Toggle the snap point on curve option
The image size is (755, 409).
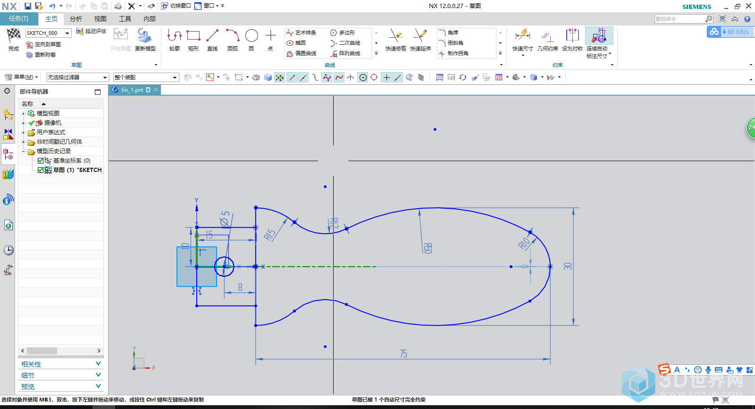[398, 77]
